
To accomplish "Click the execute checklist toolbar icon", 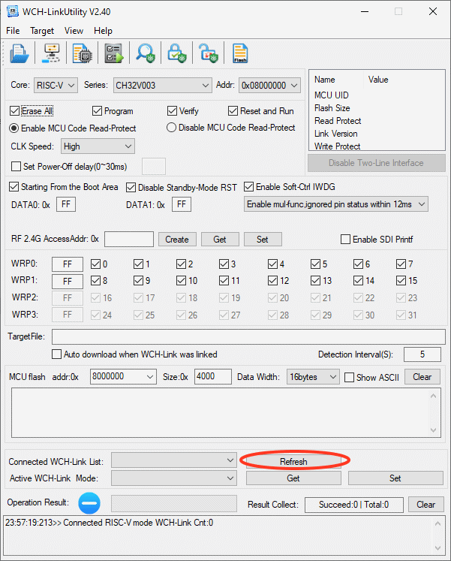I will pyautogui.click(x=114, y=53).
